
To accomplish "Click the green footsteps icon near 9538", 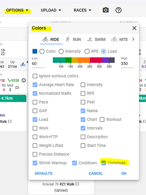I will tap(9, 80).
